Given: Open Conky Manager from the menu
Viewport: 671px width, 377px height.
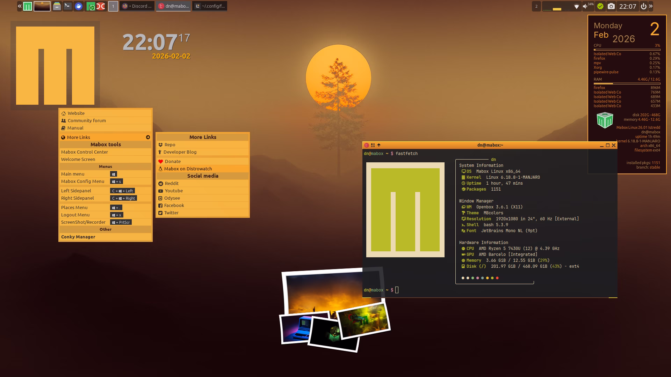Looking at the screenshot, I should (x=78, y=237).
